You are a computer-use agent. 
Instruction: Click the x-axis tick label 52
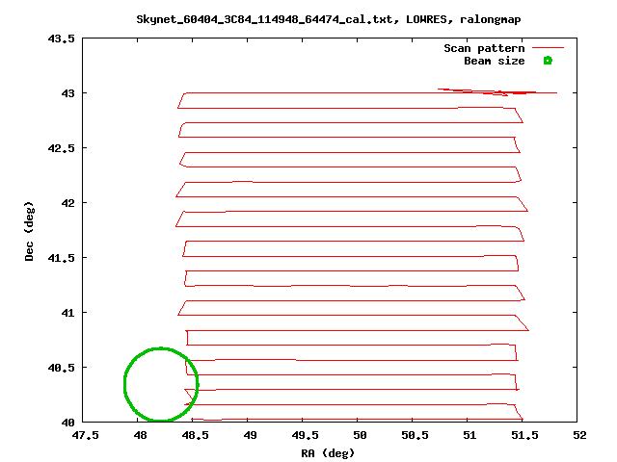580,435
